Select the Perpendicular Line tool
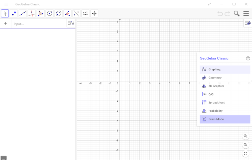The image size is (252, 160). [x=32, y=13]
